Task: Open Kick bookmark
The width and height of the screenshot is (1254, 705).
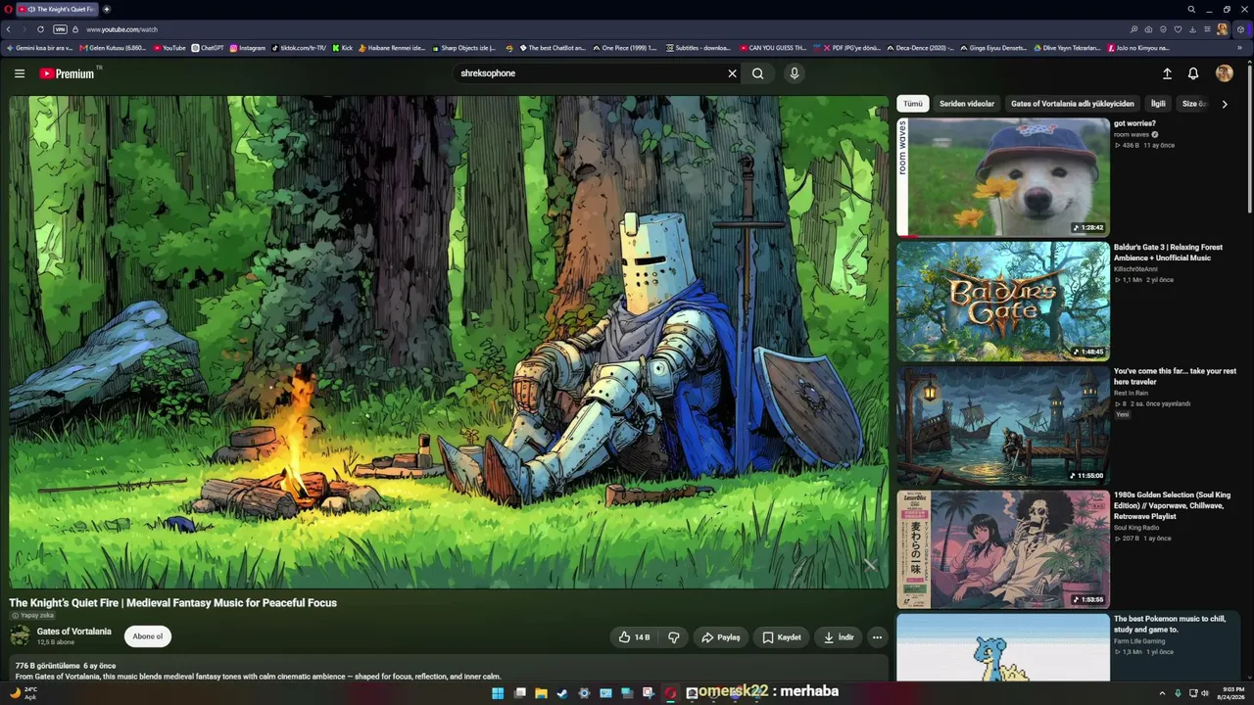Action: pyautogui.click(x=342, y=48)
